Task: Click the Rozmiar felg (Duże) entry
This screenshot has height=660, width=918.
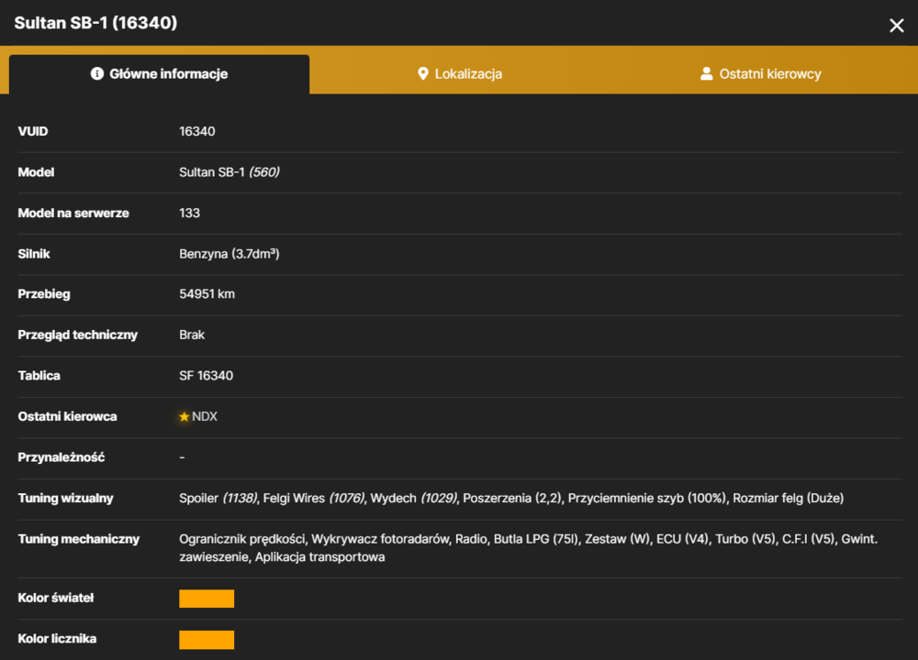Action: 788,498
